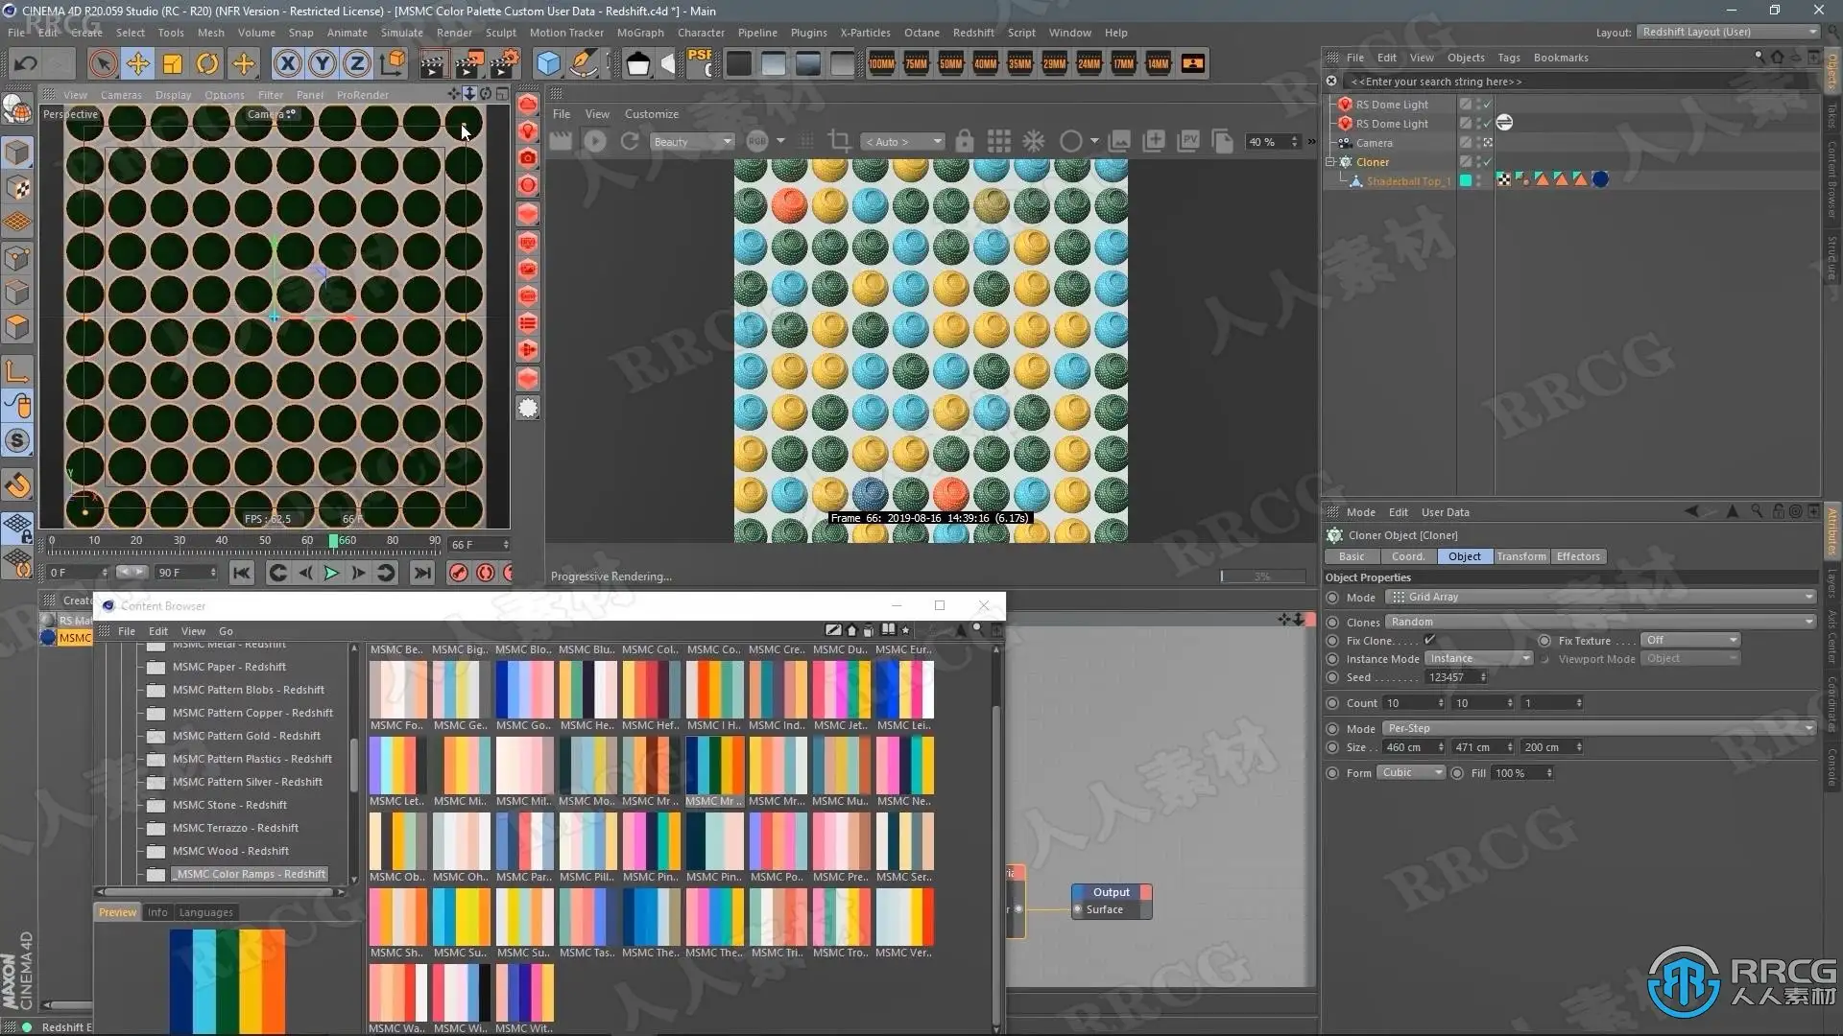Add a Cube primitive object
This screenshot has width=1843, height=1036.
[x=548, y=64]
